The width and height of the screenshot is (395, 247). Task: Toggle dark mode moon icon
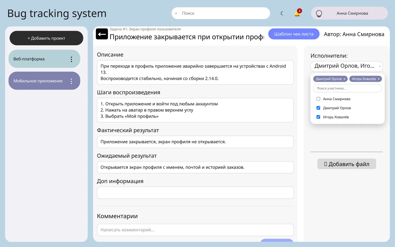(282, 13)
